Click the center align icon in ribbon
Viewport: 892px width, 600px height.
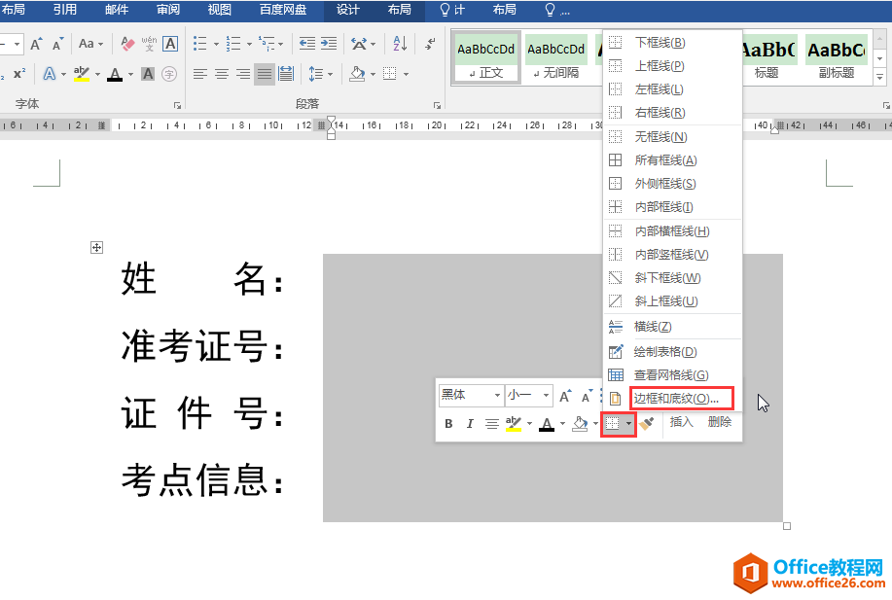pyautogui.click(x=222, y=74)
